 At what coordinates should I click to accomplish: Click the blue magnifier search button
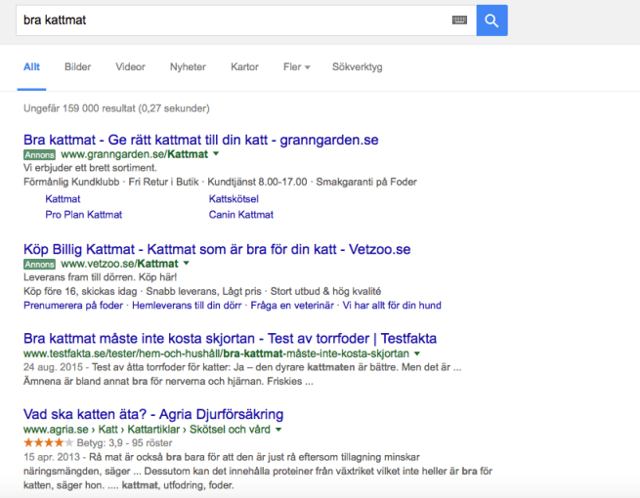pyautogui.click(x=491, y=21)
